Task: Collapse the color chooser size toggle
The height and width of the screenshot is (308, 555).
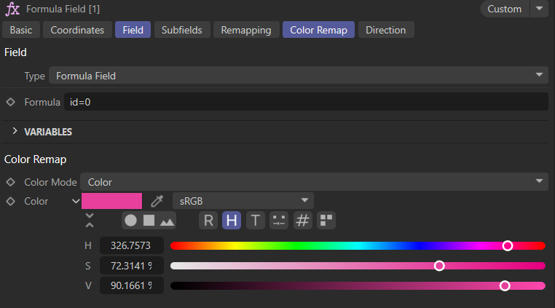Action: point(90,220)
